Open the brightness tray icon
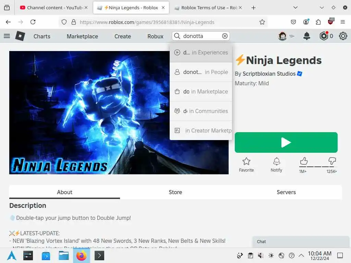Screen dimensions: 351x263 coord(271,255)
